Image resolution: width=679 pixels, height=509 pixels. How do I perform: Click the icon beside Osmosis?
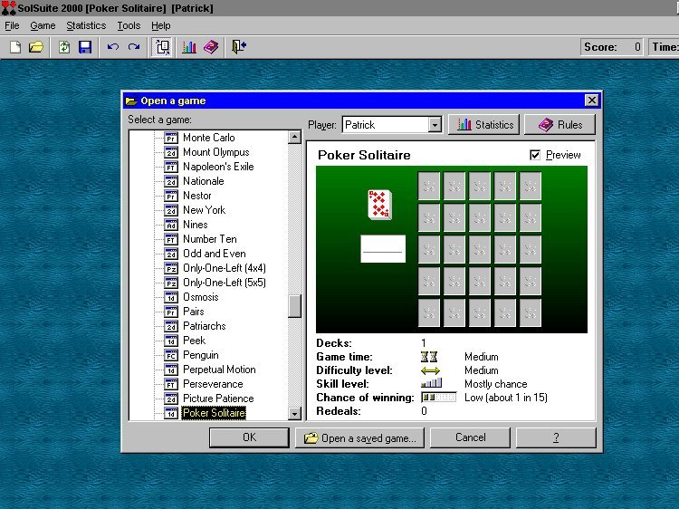171,297
